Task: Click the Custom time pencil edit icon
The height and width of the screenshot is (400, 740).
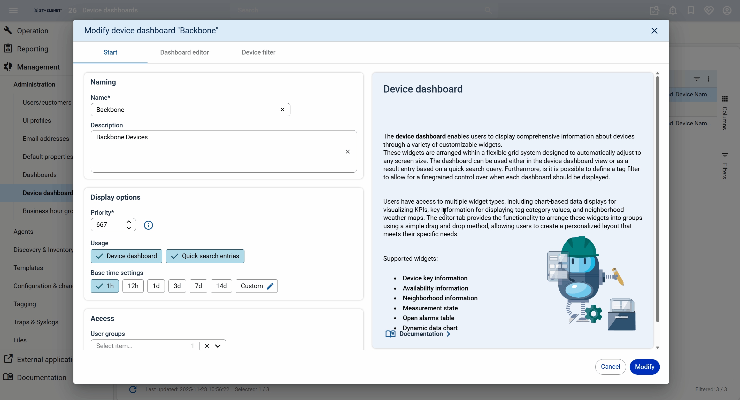Action: click(270, 286)
